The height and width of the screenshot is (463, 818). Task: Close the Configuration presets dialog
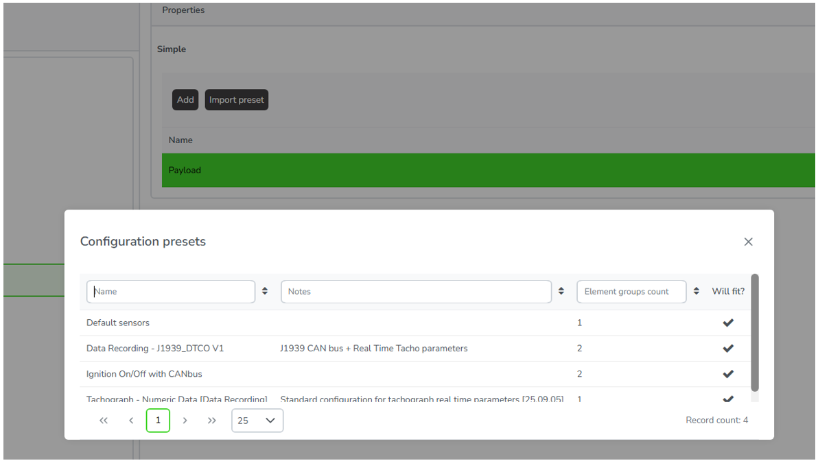pos(748,242)
